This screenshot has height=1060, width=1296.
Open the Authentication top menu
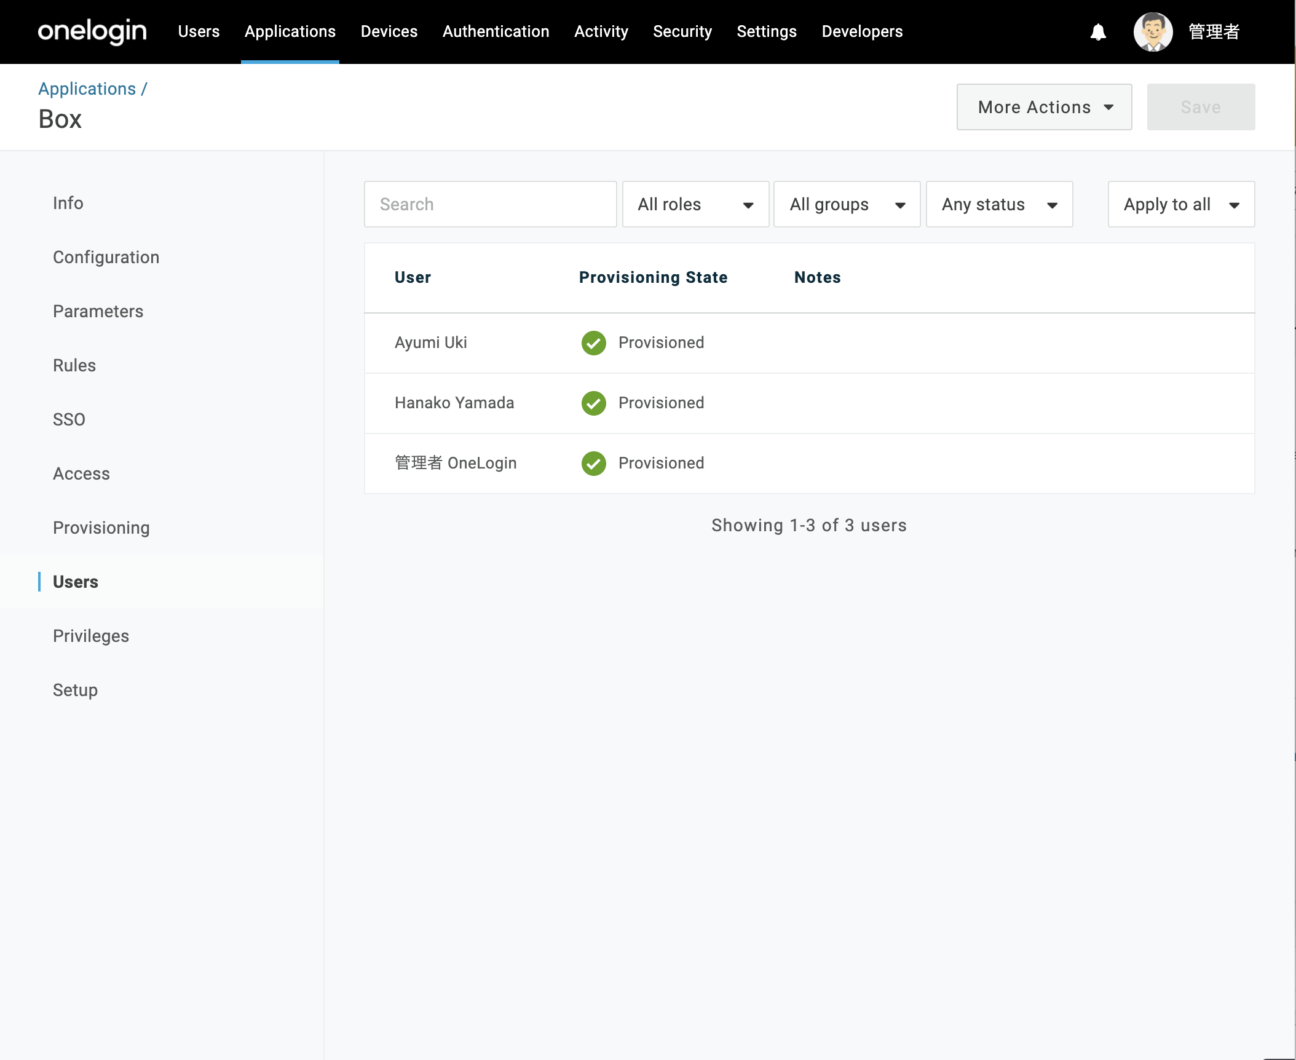pyautogui.click(x=496, y=31)
